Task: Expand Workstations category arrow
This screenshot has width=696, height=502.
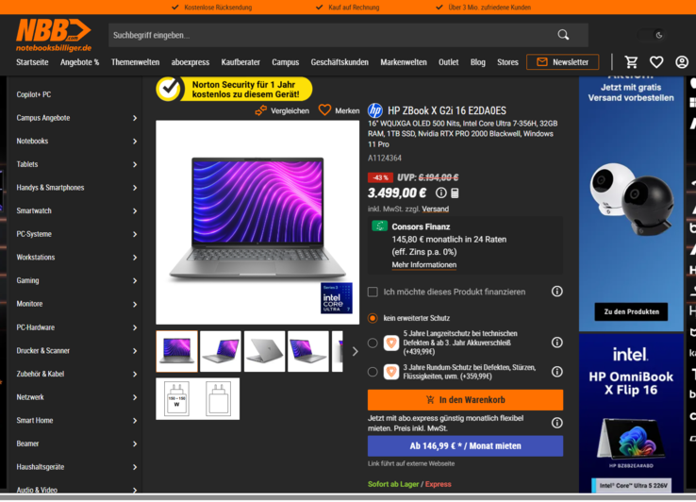Action: (135, 258)
